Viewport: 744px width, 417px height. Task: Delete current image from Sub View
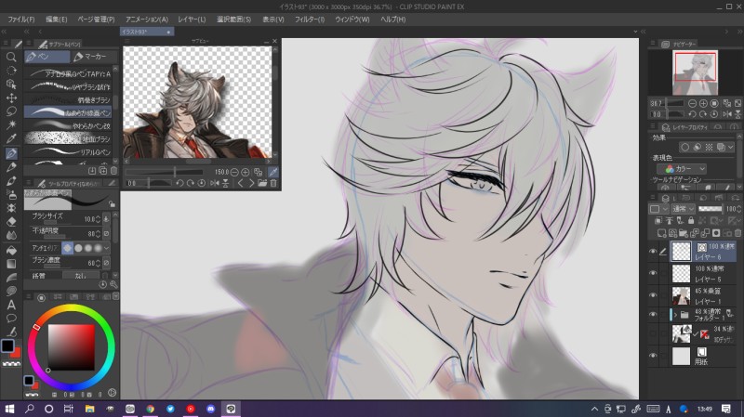pos(273,183)
